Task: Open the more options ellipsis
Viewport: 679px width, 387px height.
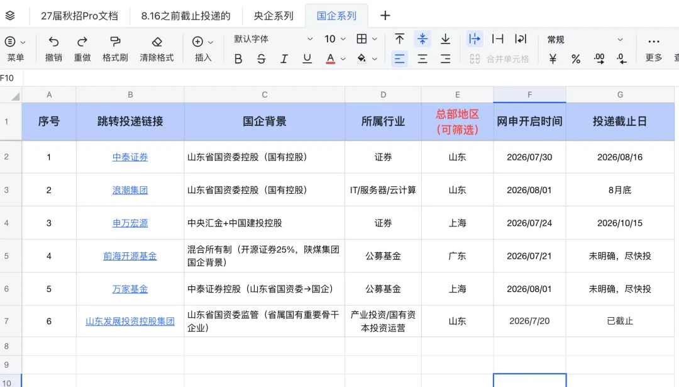Action: click(x=653, y=42)
